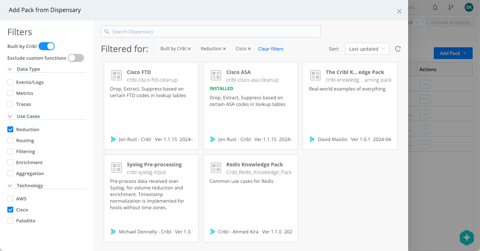The image size is (480, 251).
Task: Check the Routing use case checkbox
Action: [x=10, y=140]
